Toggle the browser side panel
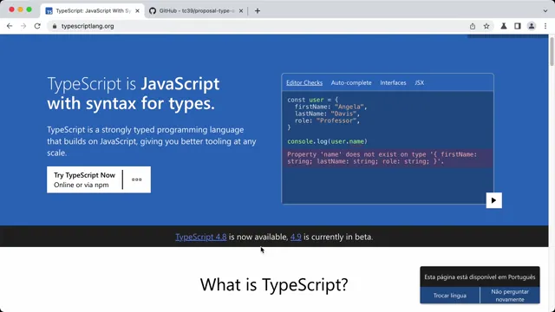The width and height of the screenshot is (555, 312). coord(518,26)
